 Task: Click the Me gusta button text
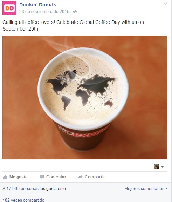18,177
